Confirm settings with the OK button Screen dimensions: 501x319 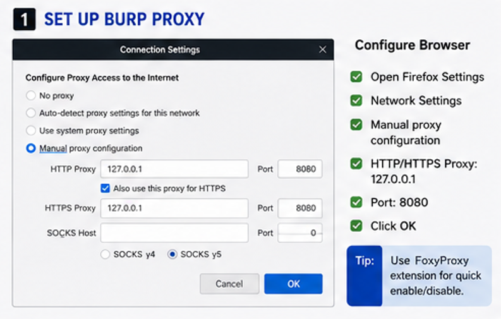[293, 284]
